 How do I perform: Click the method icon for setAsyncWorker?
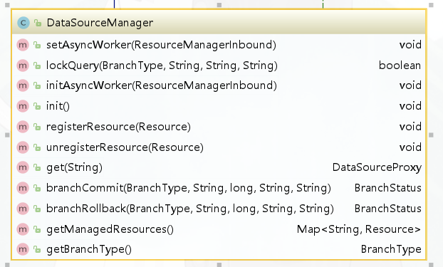23,45
